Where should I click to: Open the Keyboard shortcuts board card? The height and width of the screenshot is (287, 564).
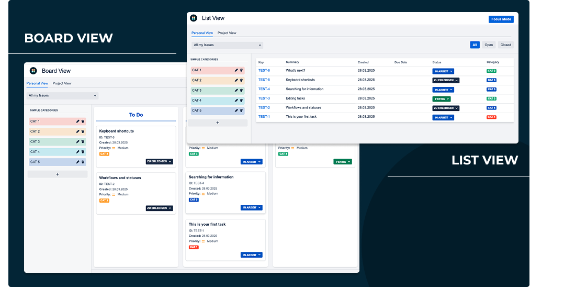pos(136,147)
